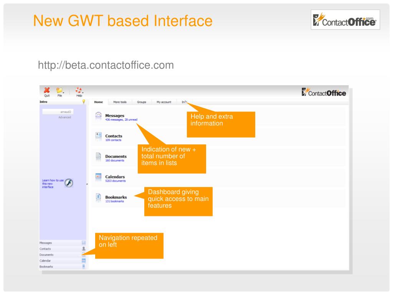This screenshot has width=393, height=295.
Task: Open the Messages dashboard heading
Action: [x=115, y=116]
